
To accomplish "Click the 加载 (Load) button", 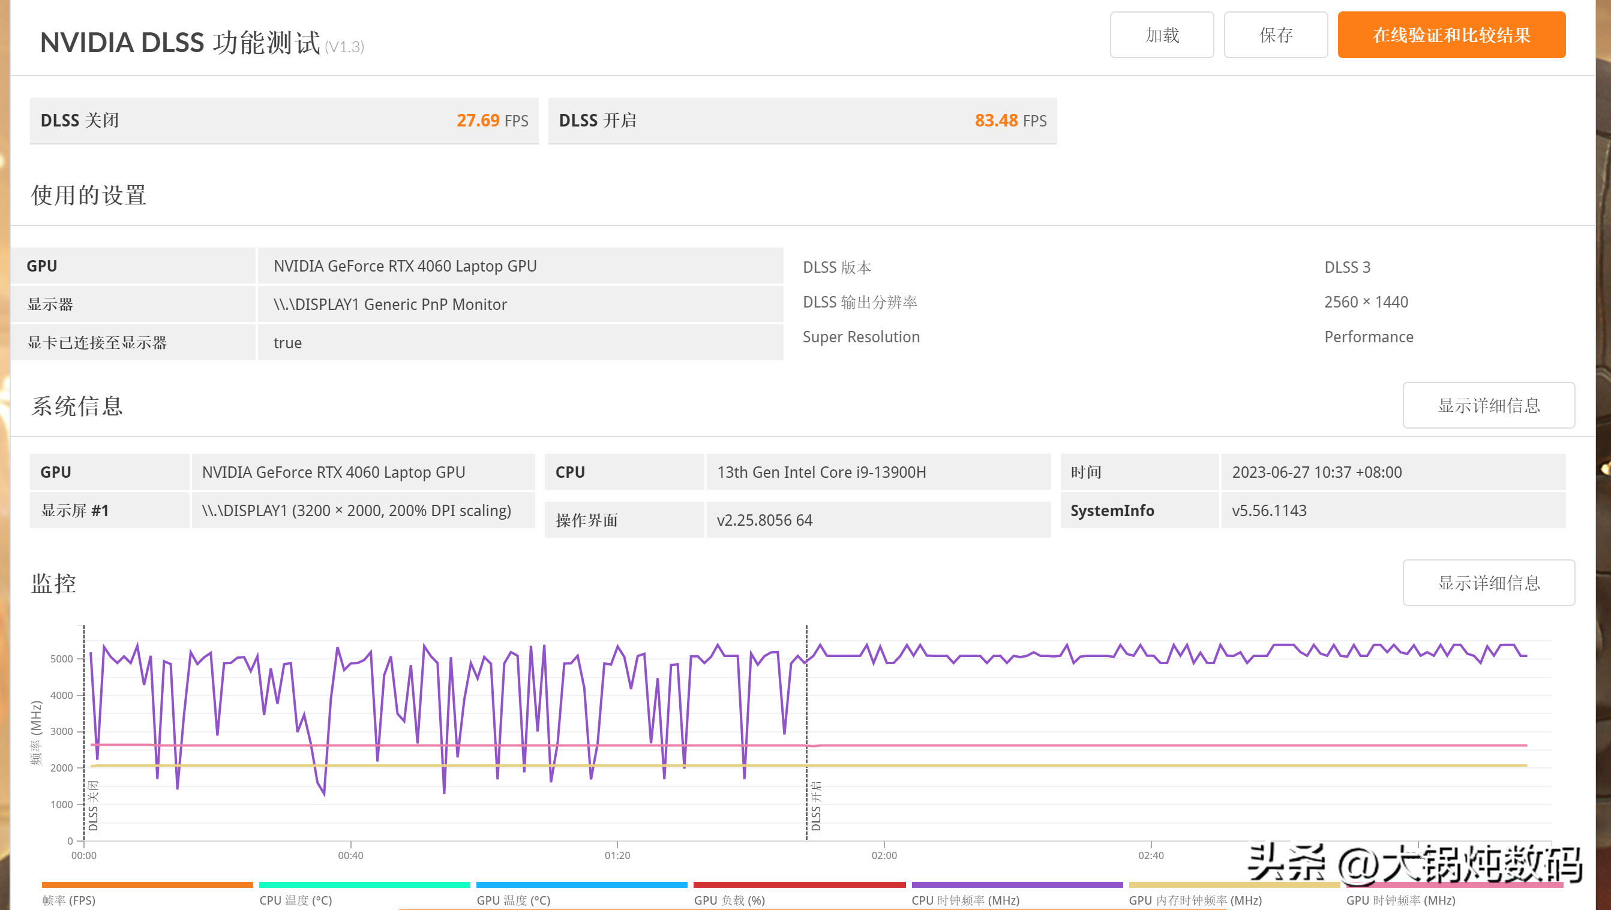I will point(1162,35).
